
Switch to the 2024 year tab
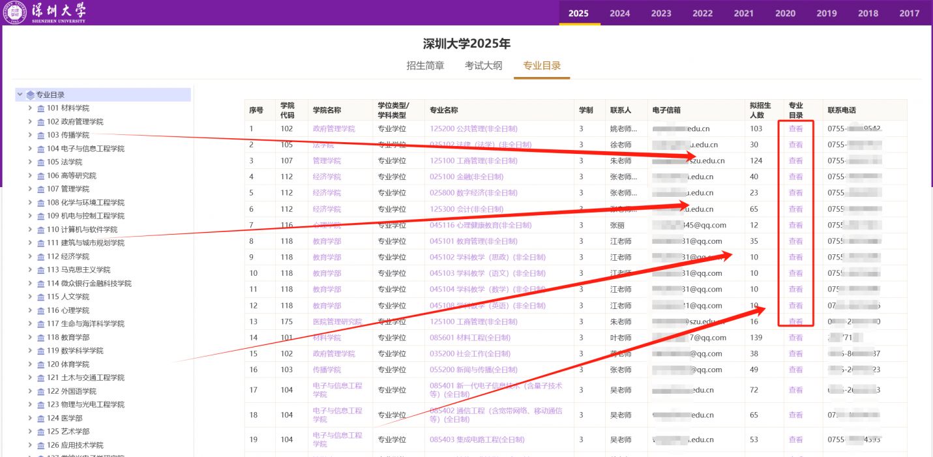620,13
